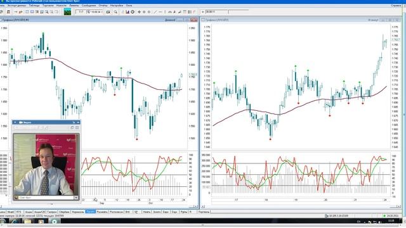Viewport: 406px width, 228px height.
Task: Switch to the Норникель tab
Action: [x=77, y=212]
